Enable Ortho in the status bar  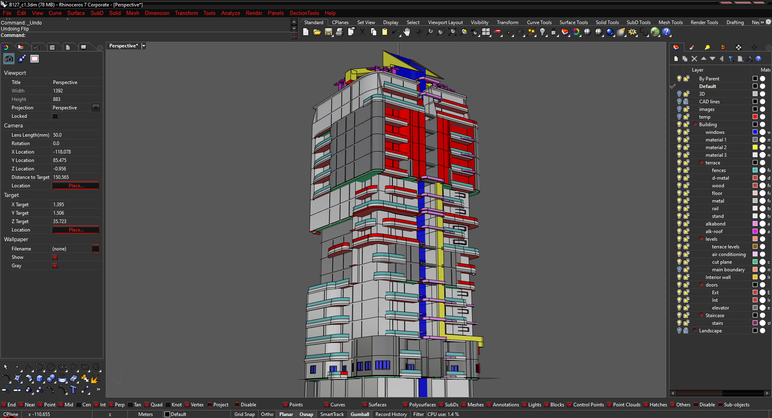tap(267, 414)
